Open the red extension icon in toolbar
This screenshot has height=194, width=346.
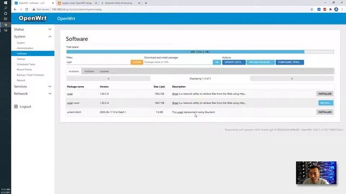point(324,10)
